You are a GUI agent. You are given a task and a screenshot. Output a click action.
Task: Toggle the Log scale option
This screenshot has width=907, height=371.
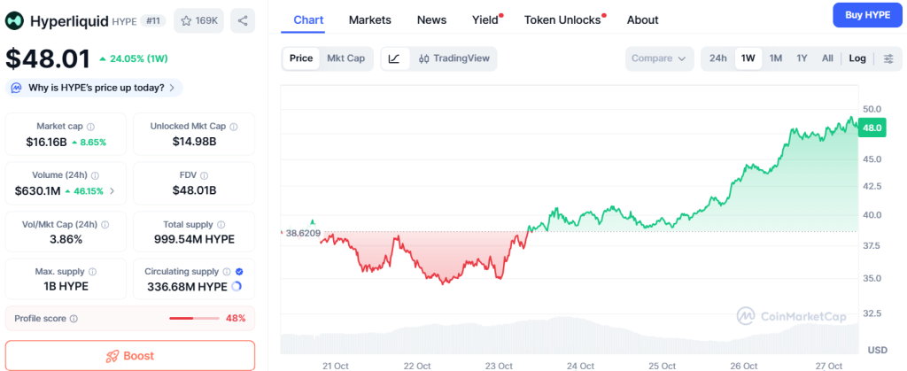pos(857,58)
